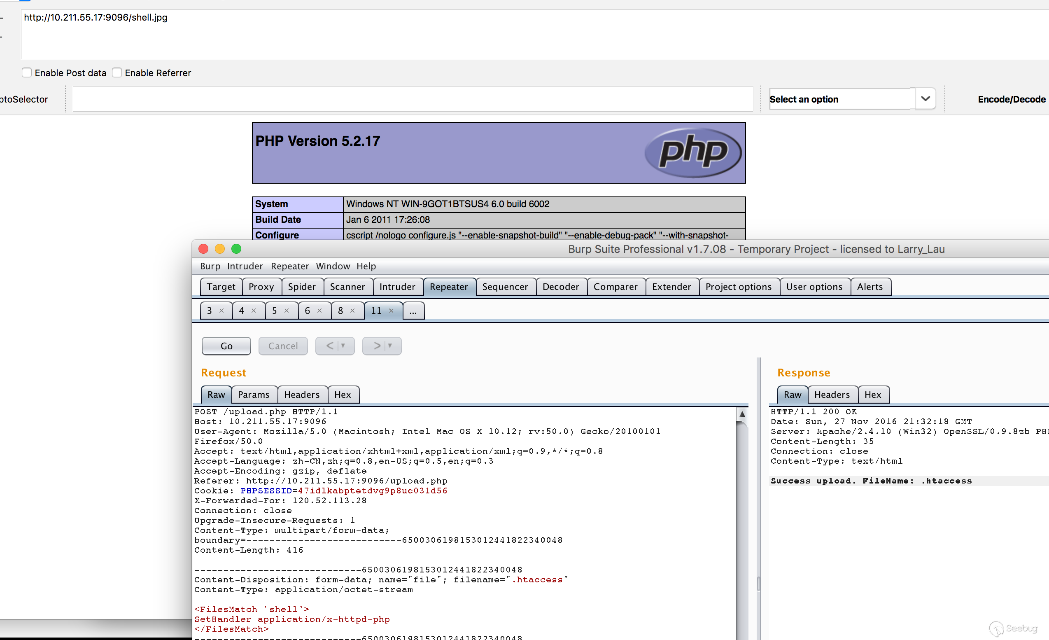Expand the next-request history dropdown arrow

(x=390, y=346)
